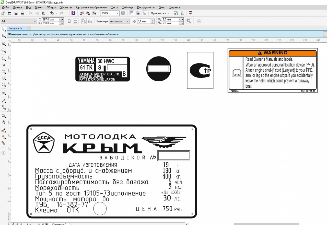Screen dimensions: 327x225
Task: Pick the Crop tool
Action: (x=4, y=44)
